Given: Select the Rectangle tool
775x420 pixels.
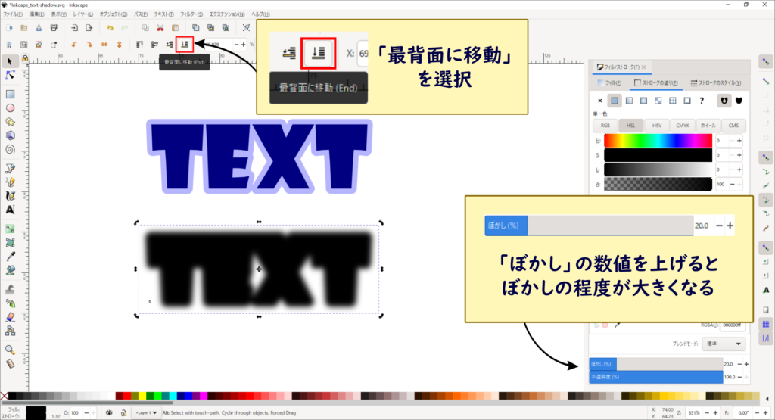Looking at the screenshot, I should pos(10,94).
